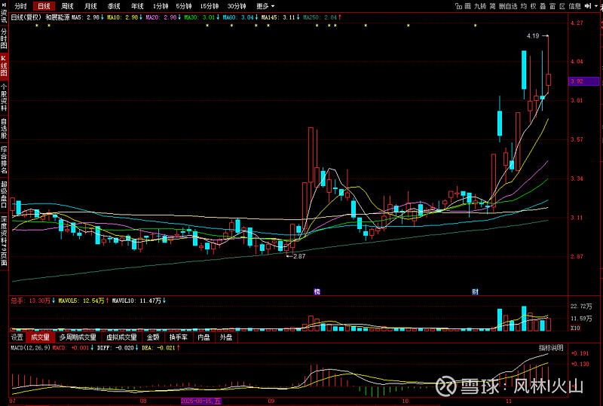Select the 5分钟 period
Image resolution: width=603 pixels, height=406 pixels.
click(x=184, y=6)
